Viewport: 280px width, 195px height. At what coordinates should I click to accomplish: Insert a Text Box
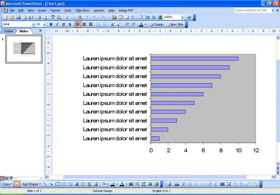pyautogui.click(x=70, y=184)
